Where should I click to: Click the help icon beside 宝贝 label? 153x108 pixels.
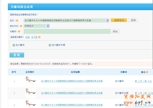coord(17,20)
